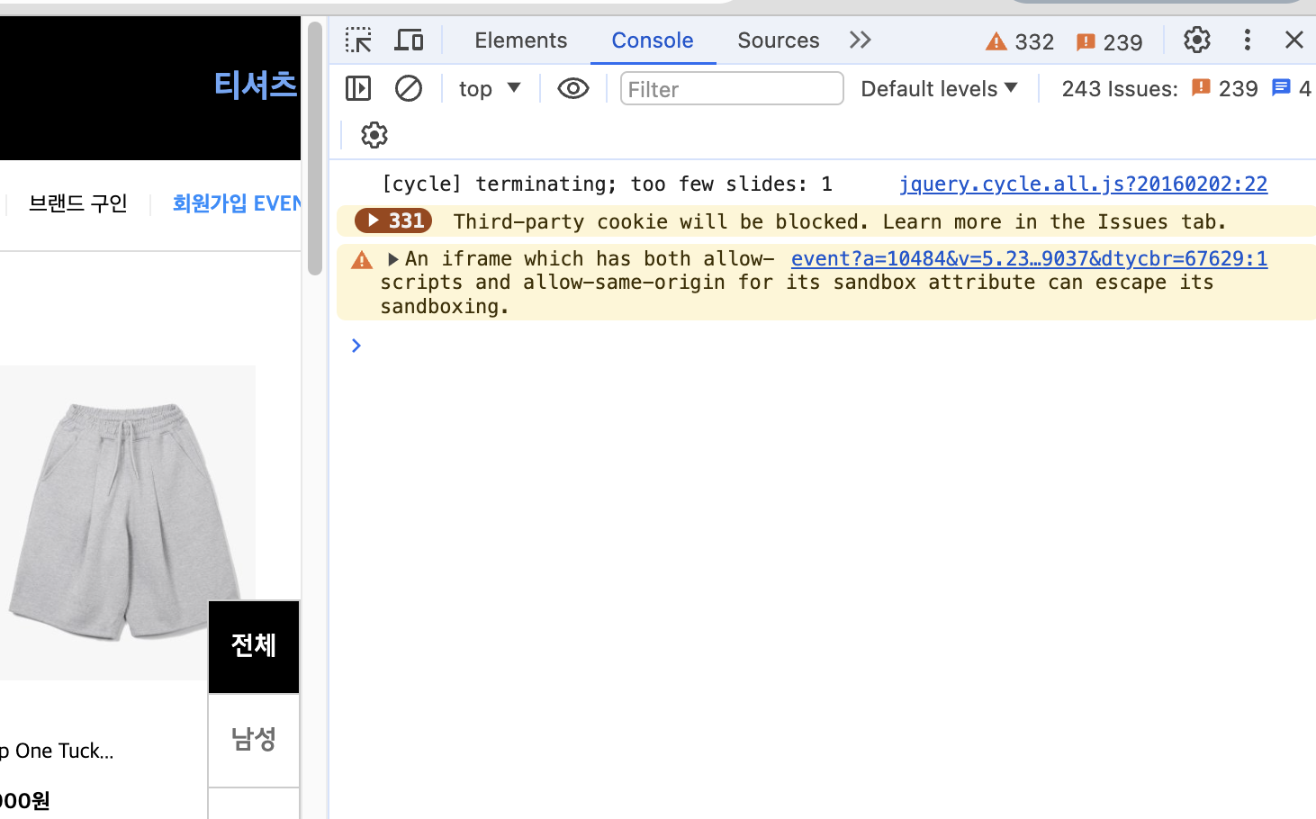
Task: Expand the 331 grouped cookie messages
Action: [393, 220]
